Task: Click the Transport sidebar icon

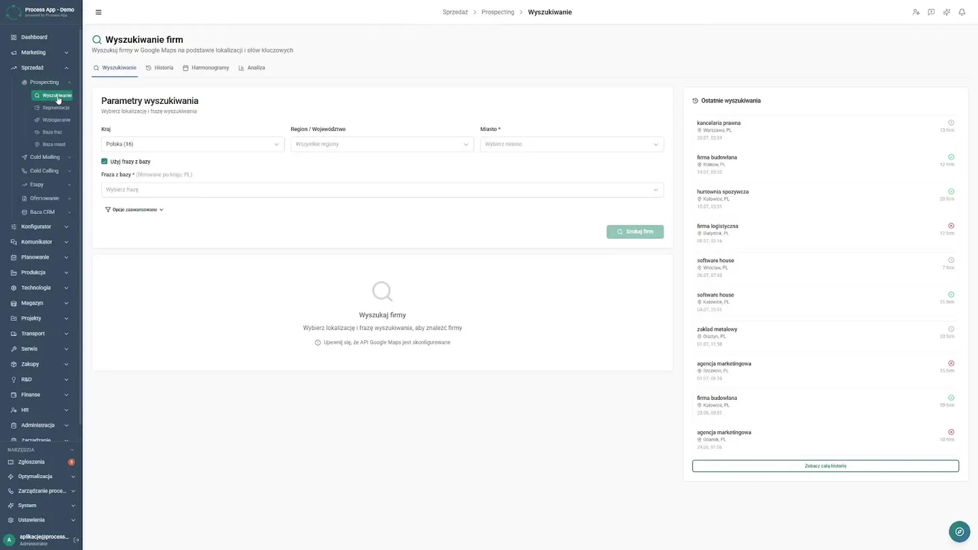Action: click(14, 333)
